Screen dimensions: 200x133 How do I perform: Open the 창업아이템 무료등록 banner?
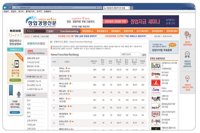pos(164,47)
